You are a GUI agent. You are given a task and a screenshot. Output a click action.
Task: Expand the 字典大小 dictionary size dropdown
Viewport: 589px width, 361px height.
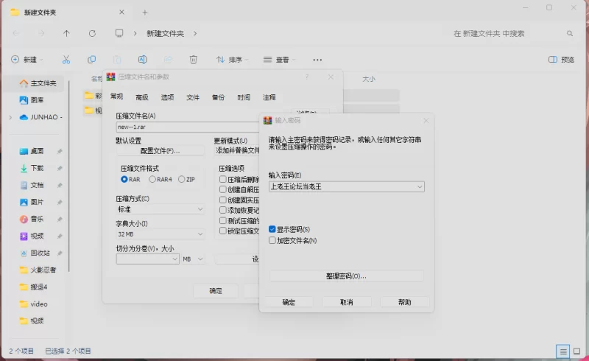tap(160, 234)
